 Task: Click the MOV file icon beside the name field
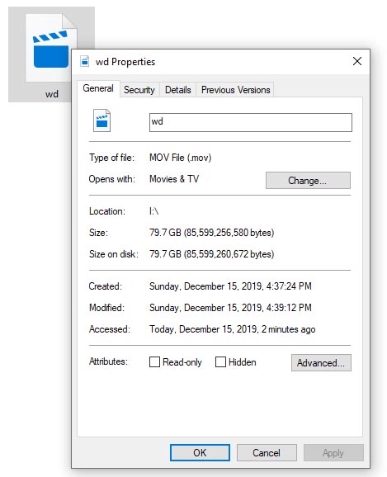101,120
